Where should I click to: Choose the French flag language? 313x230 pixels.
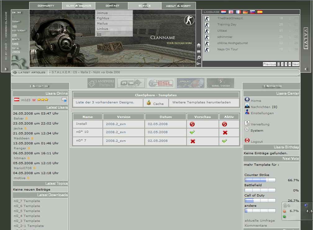point(238,12)
